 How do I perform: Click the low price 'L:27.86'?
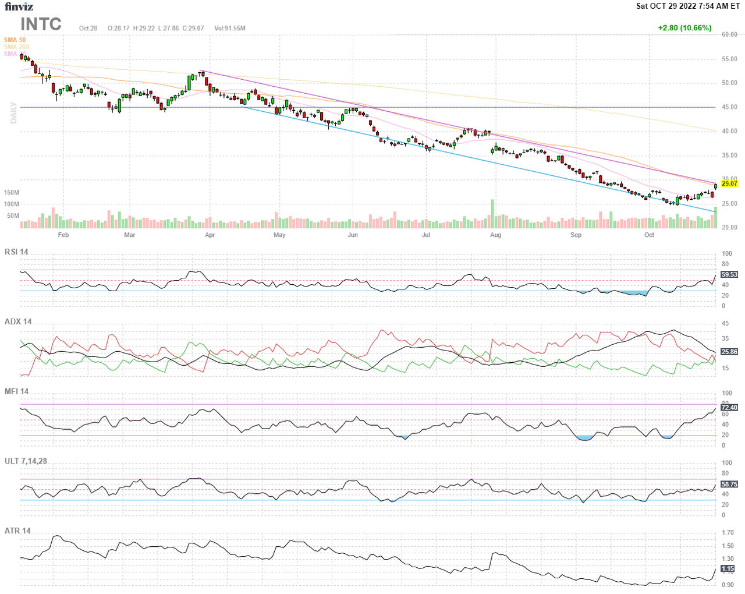(169, 28)
